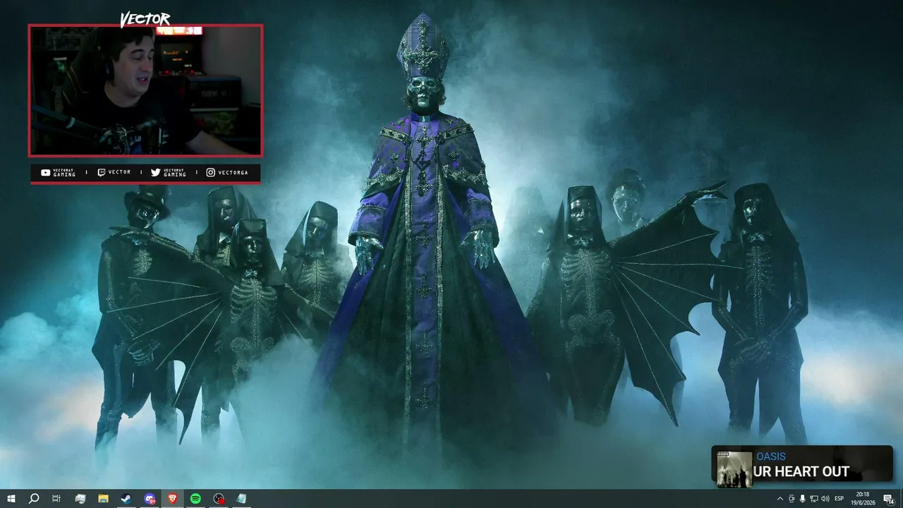Screen dimensions: 903x508
Task: Open File Explorer from the taskbar
Action: [x=103, y=499]
